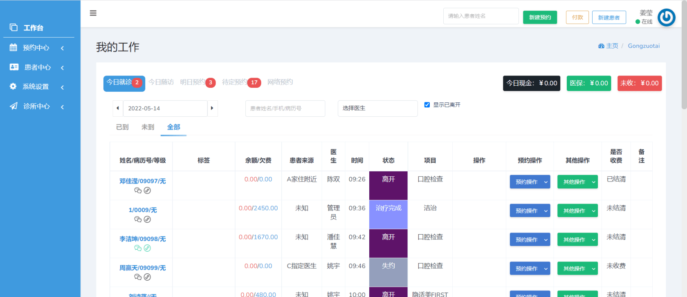The height and width of the screenshot is (297, 687).
Task: Open 预约操作 dropdown for 李洁坤
Action: (x=530, y=240)
